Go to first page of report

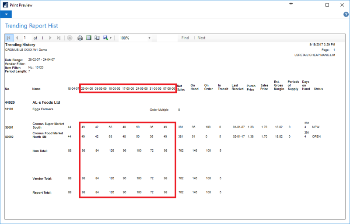pyautogui.click(x=8, y=38)
